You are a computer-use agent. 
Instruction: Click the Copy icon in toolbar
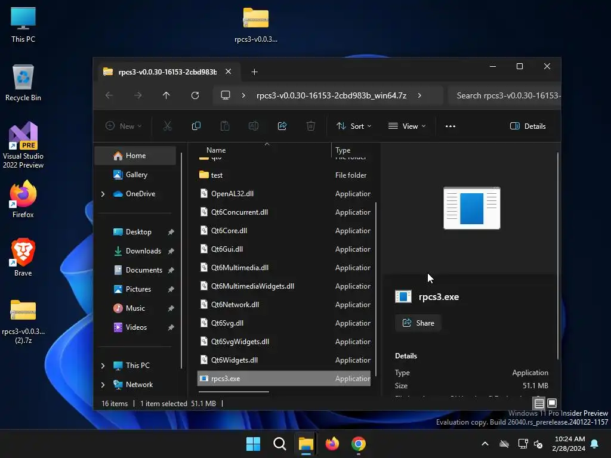tap(196, 126)
